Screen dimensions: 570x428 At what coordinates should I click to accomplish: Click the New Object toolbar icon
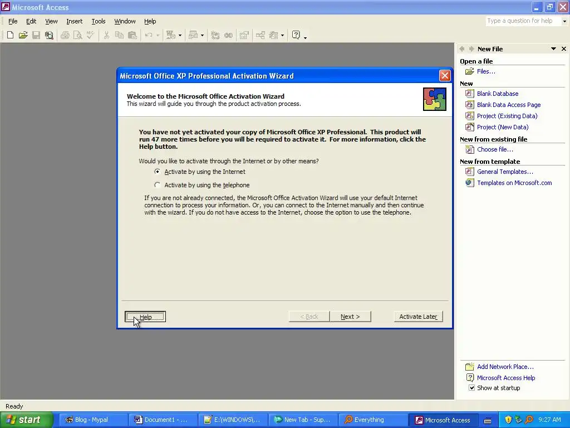pos(273,35)
